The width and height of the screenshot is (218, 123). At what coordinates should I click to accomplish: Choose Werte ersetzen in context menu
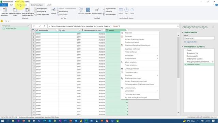[131, 62]
